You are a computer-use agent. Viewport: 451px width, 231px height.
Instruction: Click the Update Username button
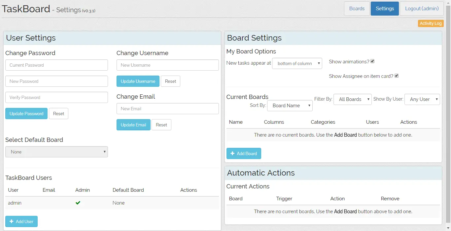pos(138,81)
